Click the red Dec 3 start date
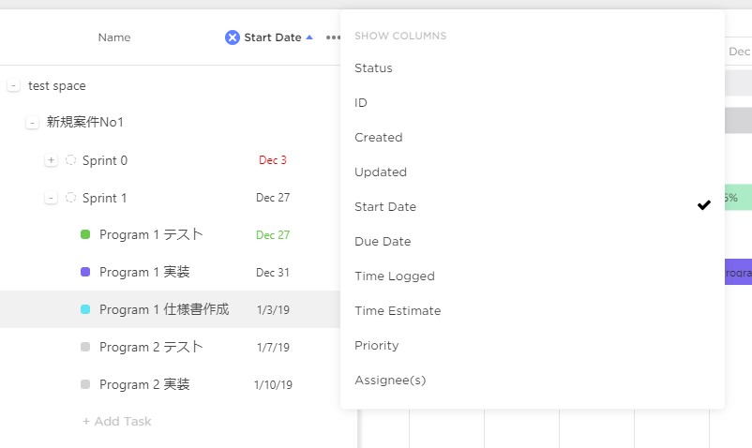This screenshot has width=752, height=448. pyautogui.click(x=273, y=160)
